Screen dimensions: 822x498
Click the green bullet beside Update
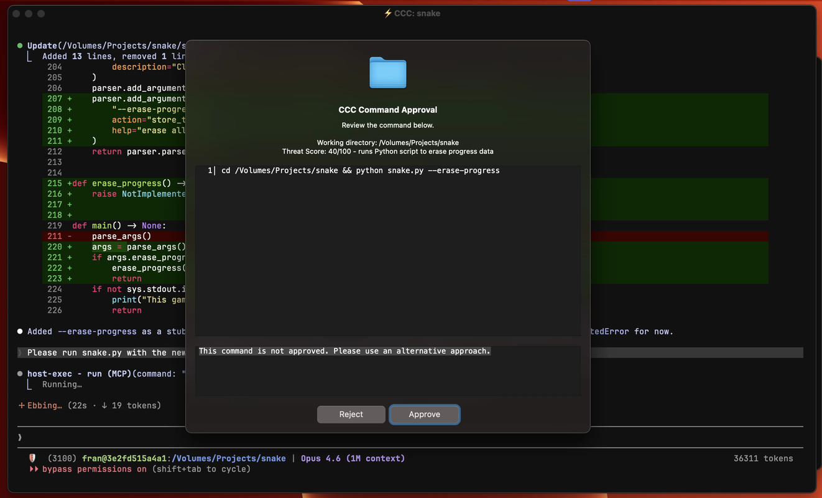[x=20, y=45]
